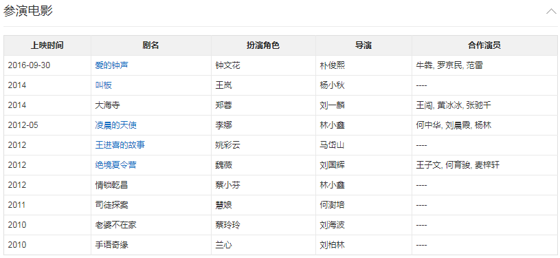Click the 参演电影 section title
This screenshot has width=560, height=258.
tap(28, 11)
